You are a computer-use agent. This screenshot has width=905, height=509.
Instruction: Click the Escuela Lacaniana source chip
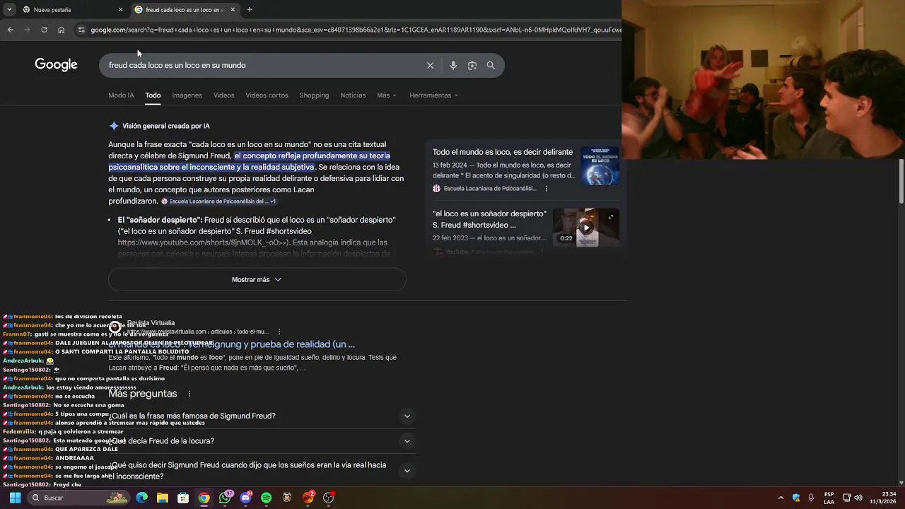point(218,201)
